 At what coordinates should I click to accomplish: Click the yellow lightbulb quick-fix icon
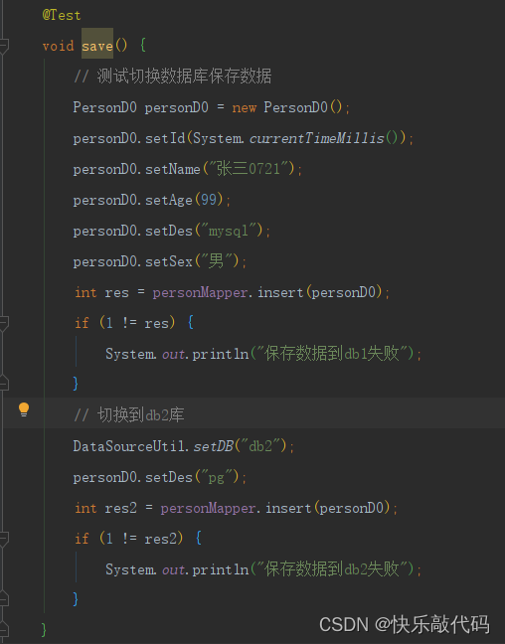click(24, 409)
